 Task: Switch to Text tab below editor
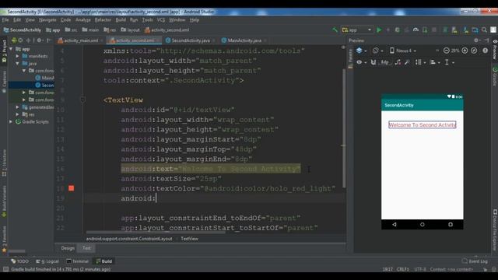point(86,248)
